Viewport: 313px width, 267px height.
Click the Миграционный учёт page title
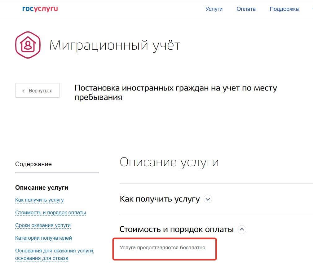(115, 45)
